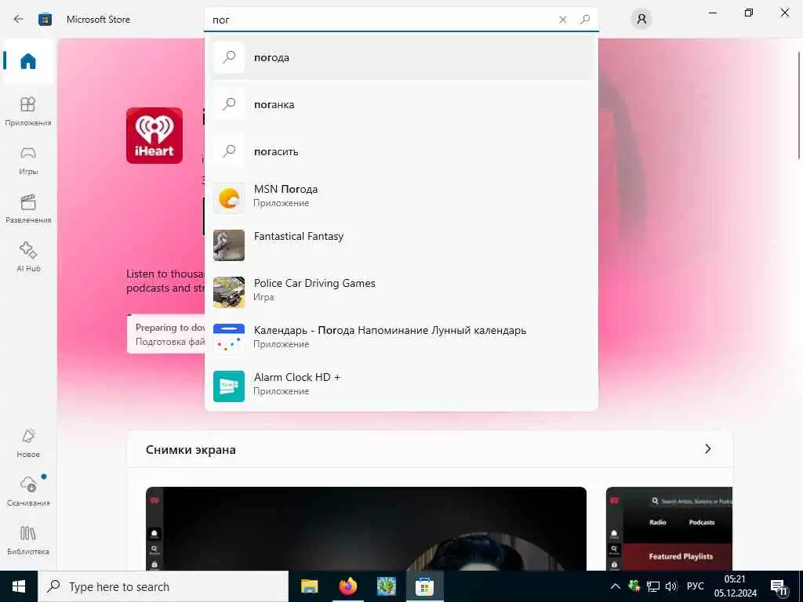The image size is (803, 602).
Task: Open the user account profile icon
Action: click(641, 20)
